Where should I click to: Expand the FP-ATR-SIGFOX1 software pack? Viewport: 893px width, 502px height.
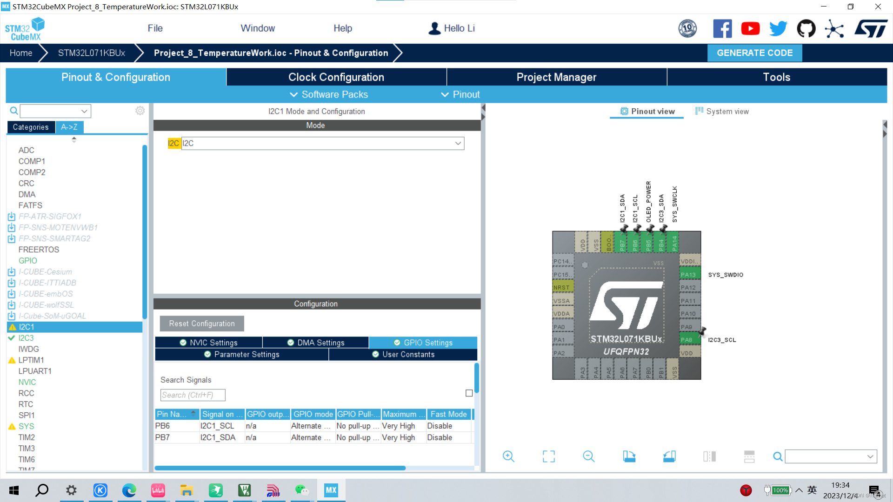coord(50,216)
